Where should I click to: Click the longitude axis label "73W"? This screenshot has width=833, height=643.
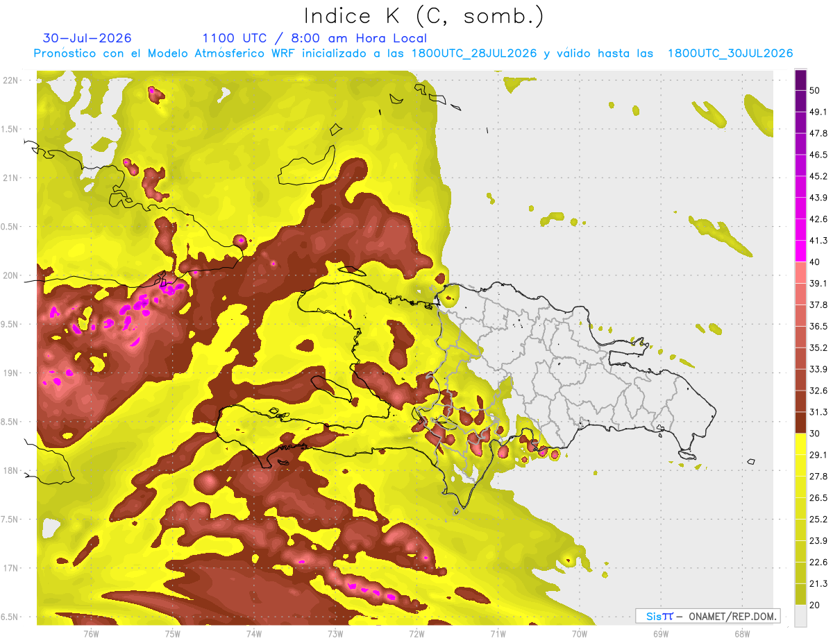click(335, 634)
